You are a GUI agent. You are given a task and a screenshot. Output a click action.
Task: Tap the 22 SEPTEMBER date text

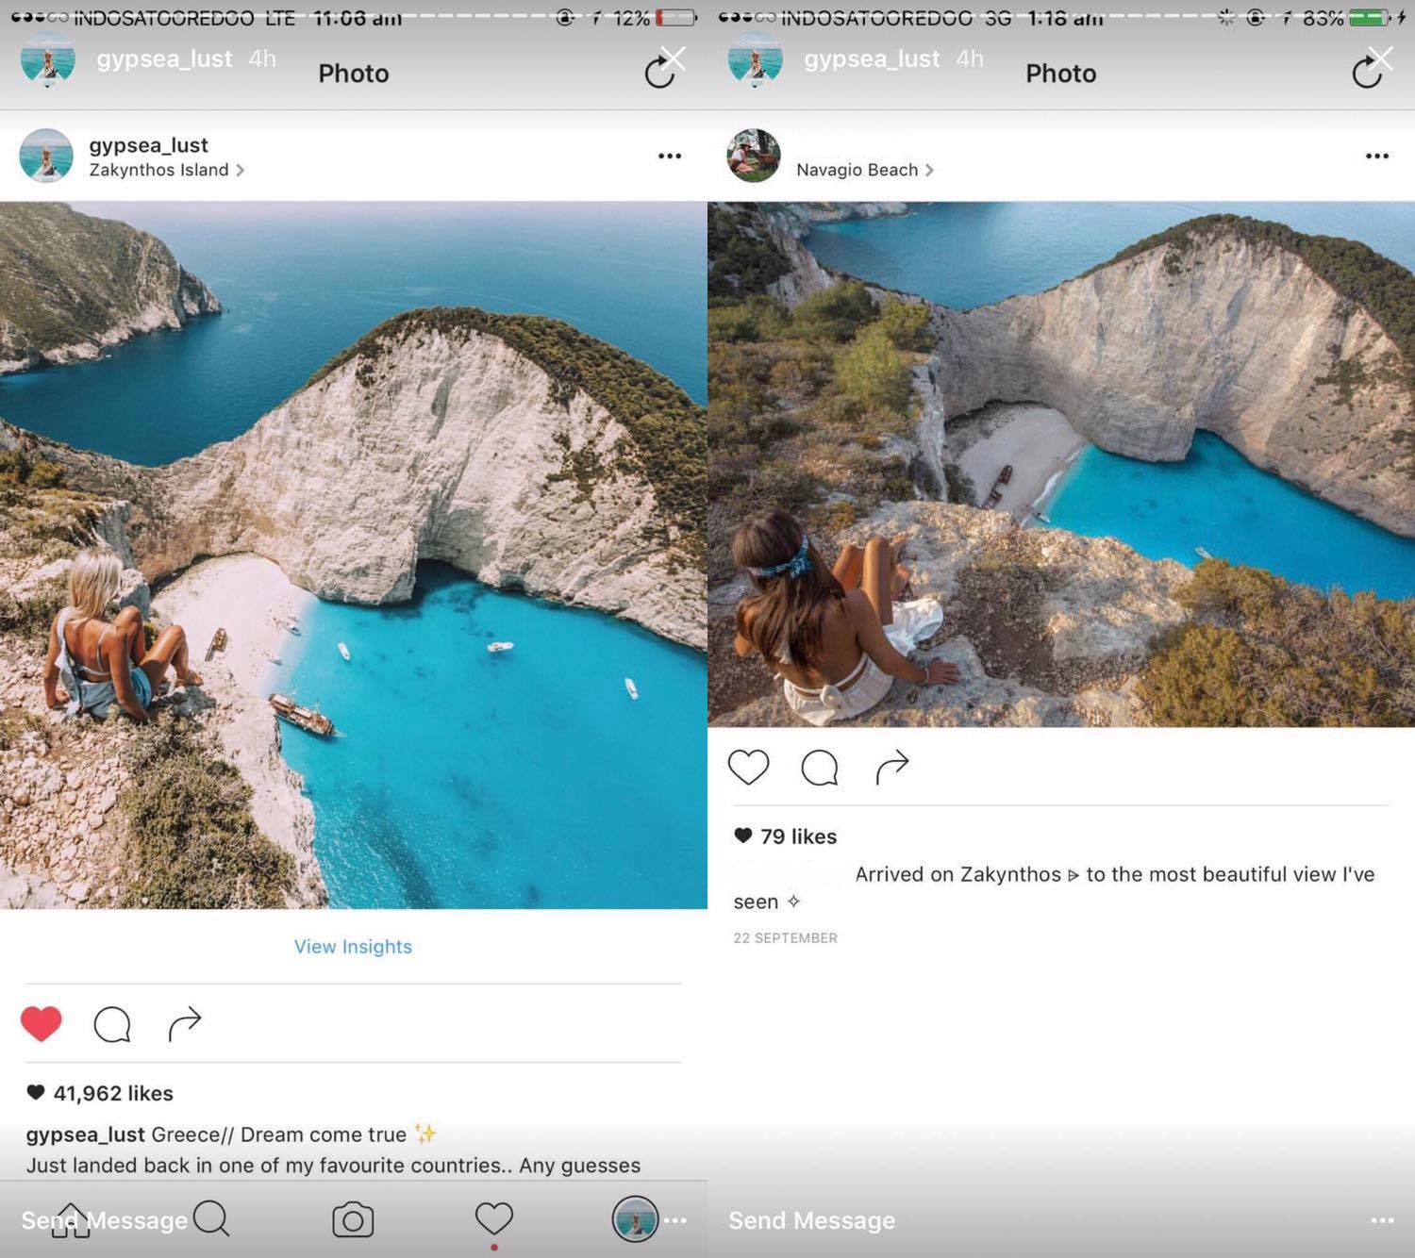[786, 937]
